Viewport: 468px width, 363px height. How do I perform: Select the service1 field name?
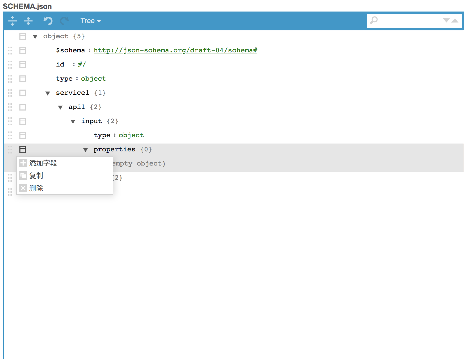pos(72,93)
